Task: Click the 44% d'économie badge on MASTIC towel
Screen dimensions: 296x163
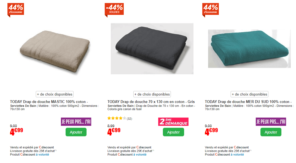Action: click(16, 9)
